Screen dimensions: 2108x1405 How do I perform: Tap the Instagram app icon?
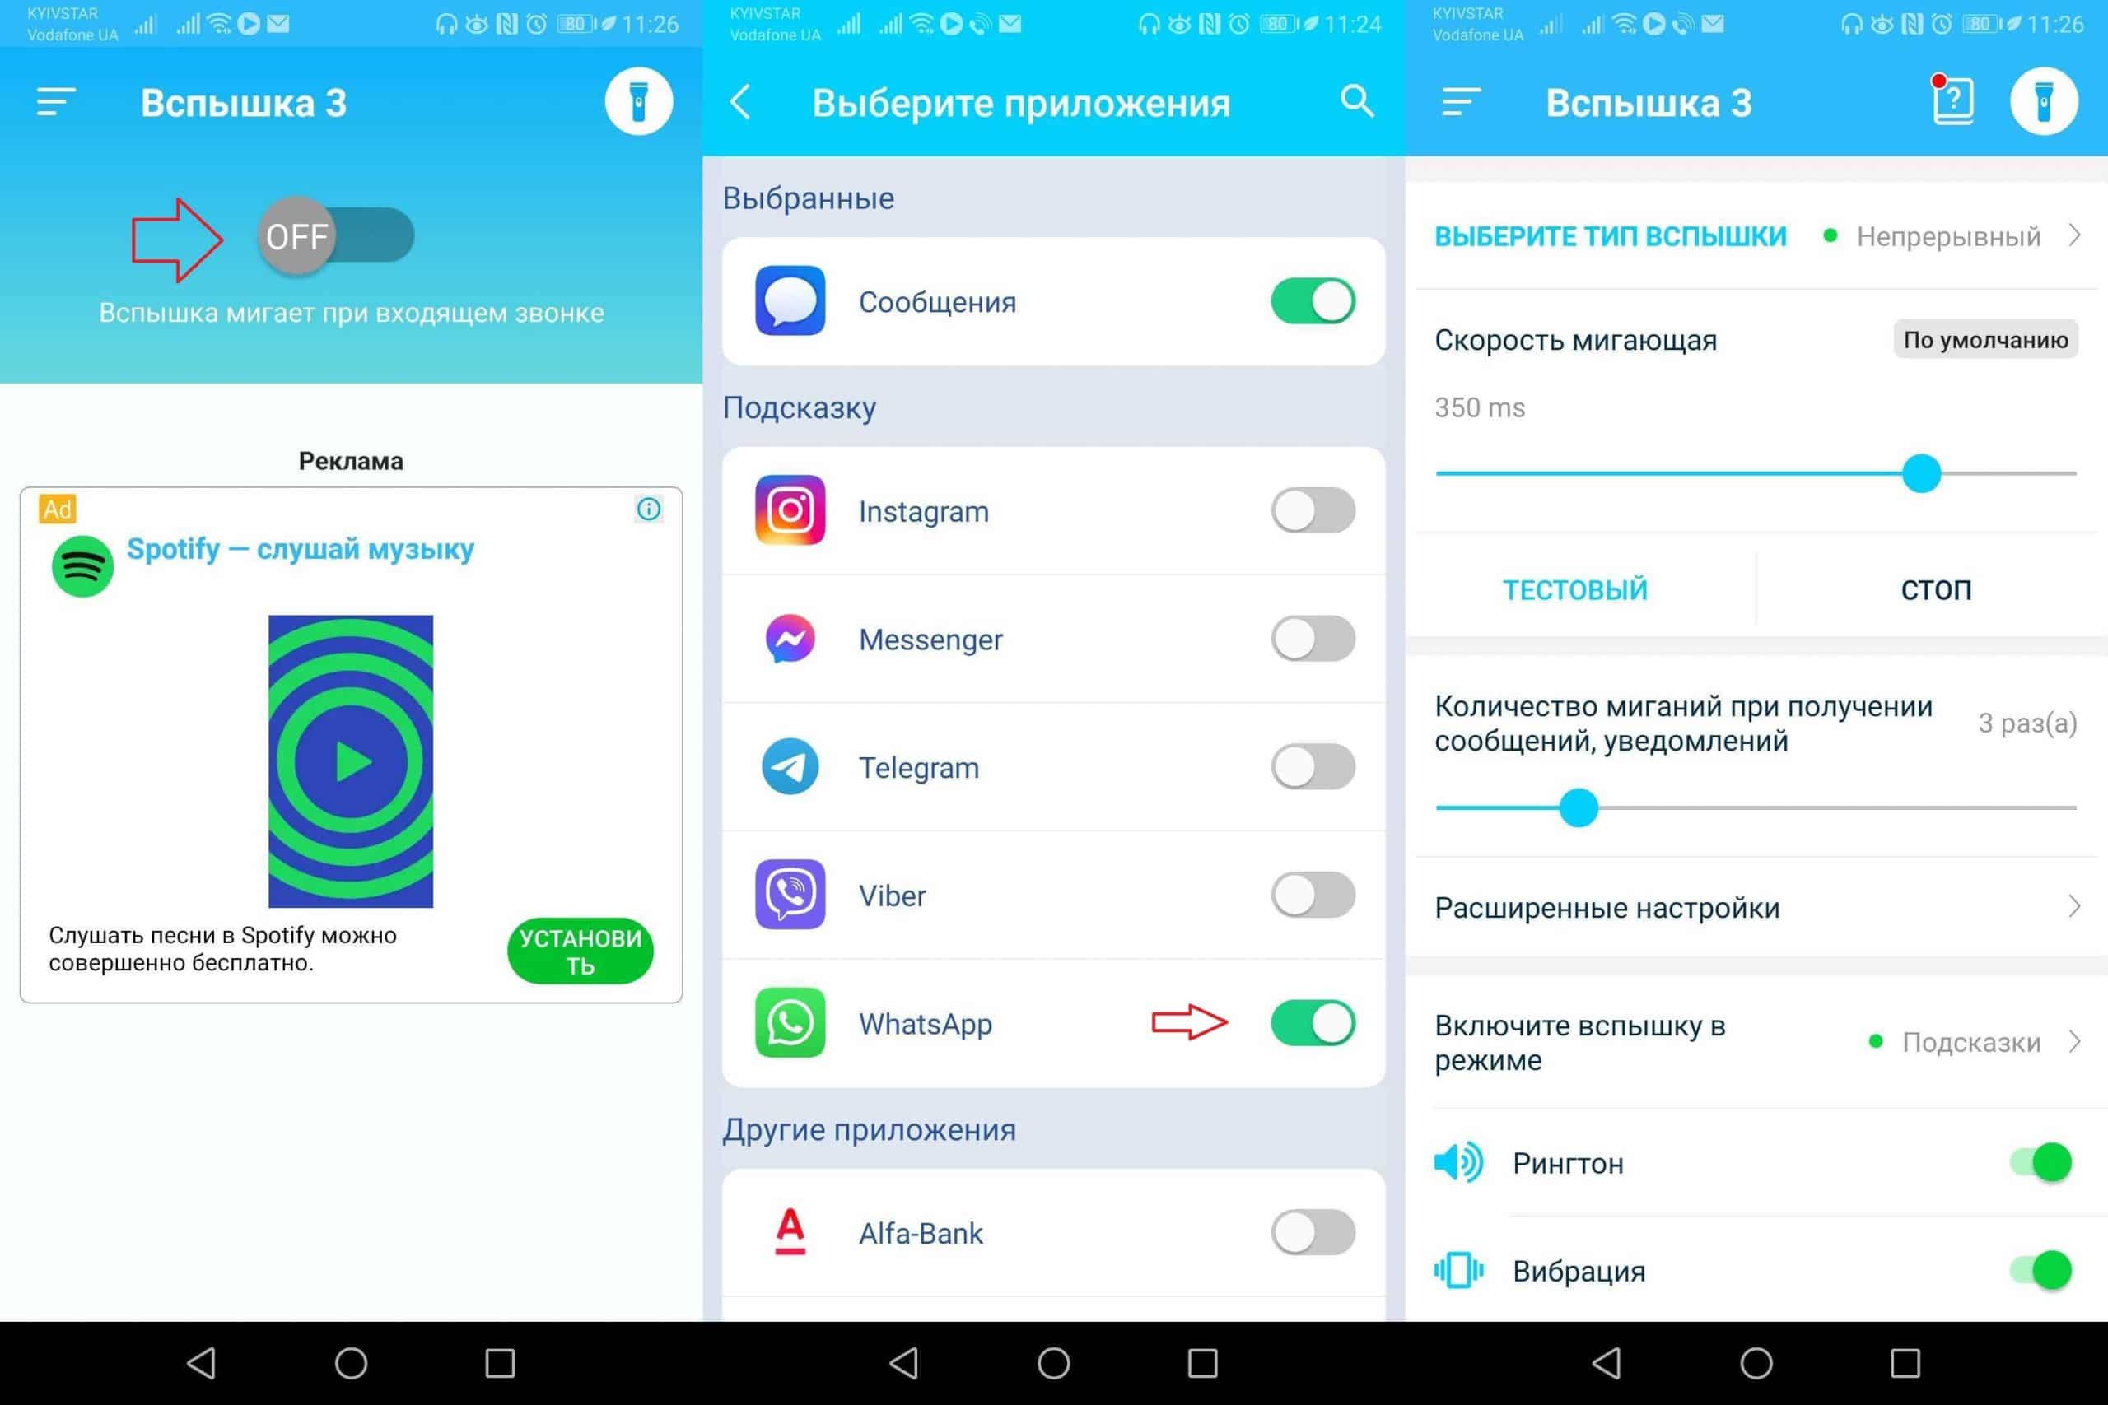[790, 509]
